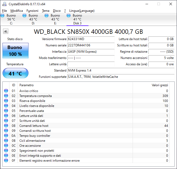The height and width of the screenshot is (169, 177).
Task: Select the Cicli alimentazione row text
Action: pyautogui.click(x=32, y=141)
